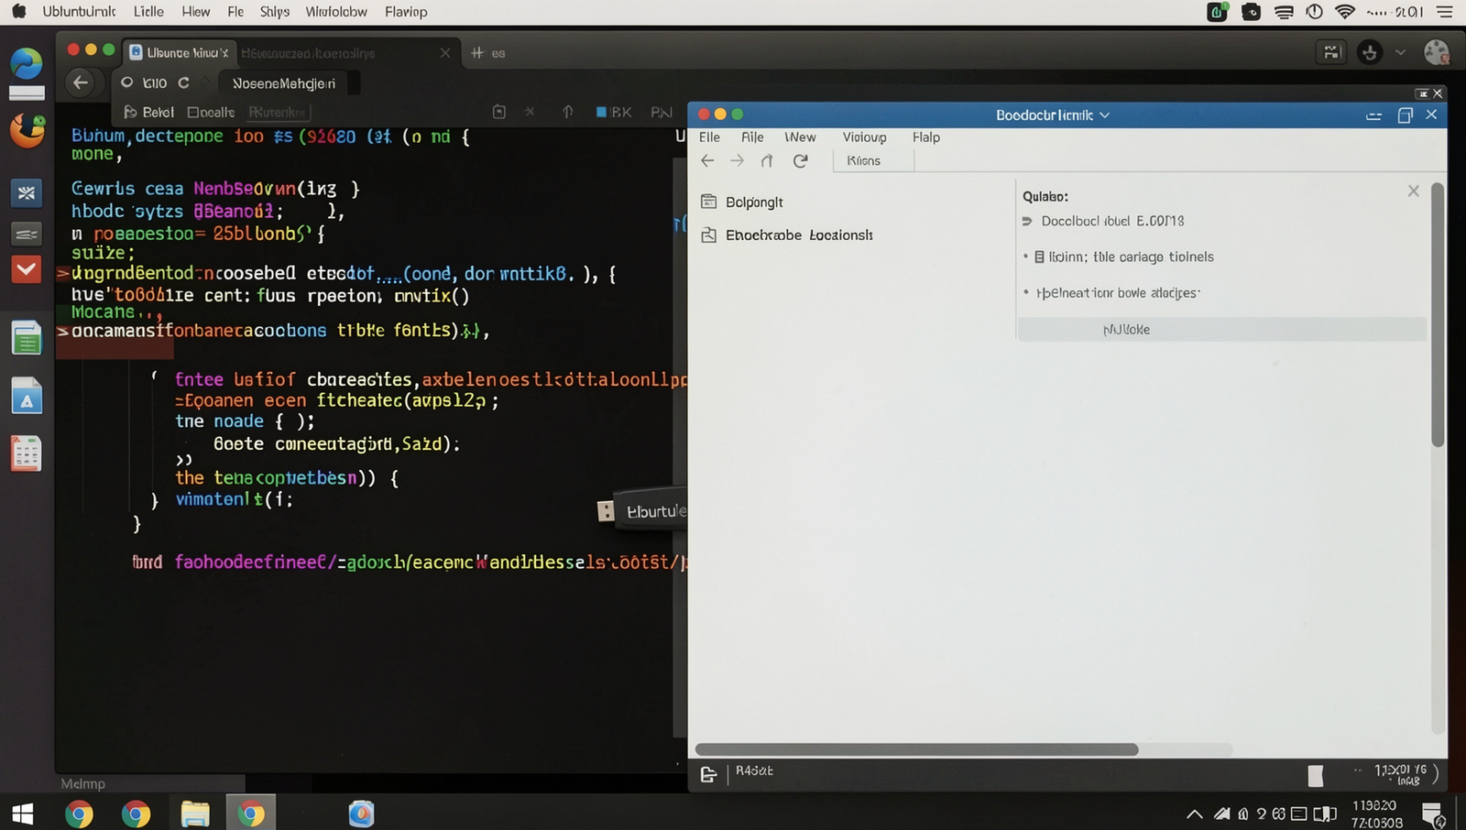Open the red spreadsheet dock icon
The height and width of the screenshot is (830, 1466).
pos(27,453)
